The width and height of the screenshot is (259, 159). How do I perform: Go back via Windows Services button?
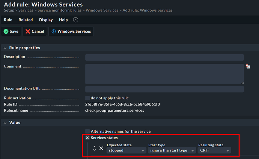point(71,31)
